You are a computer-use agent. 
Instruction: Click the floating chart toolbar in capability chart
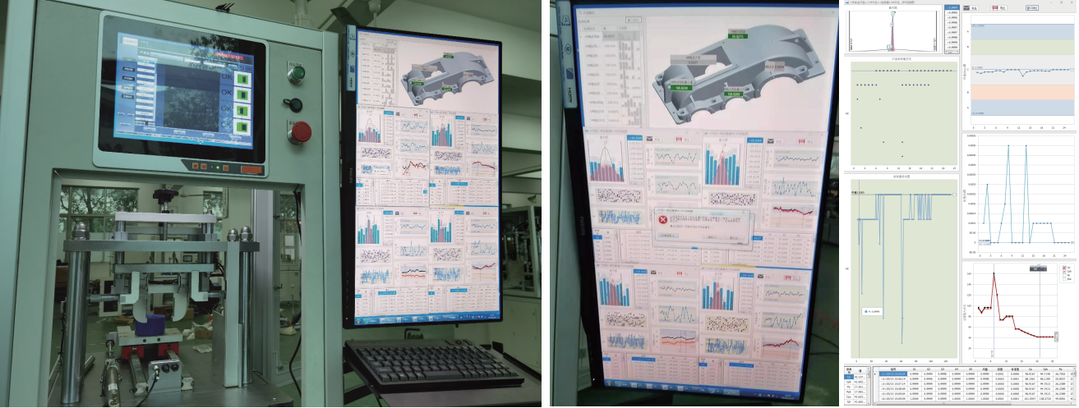coord(1038,268)
